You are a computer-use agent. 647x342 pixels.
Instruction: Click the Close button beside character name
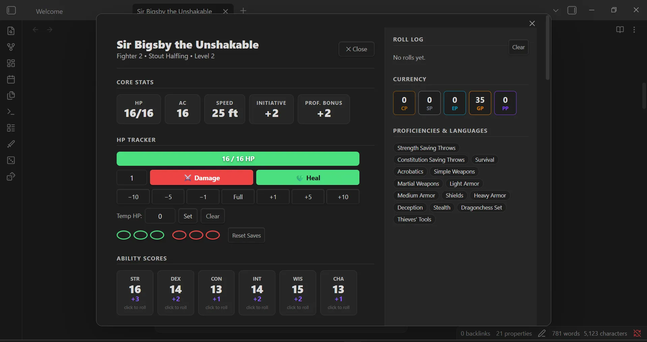tap(356, 49)
